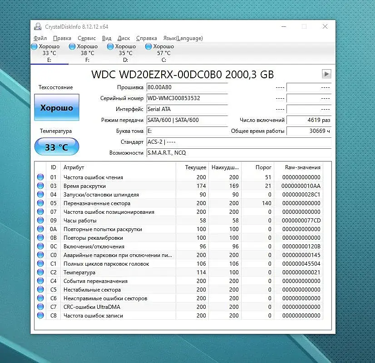Select row CRC-ошибки UltraDMA

pyautogui.click(x=179, y=307)
